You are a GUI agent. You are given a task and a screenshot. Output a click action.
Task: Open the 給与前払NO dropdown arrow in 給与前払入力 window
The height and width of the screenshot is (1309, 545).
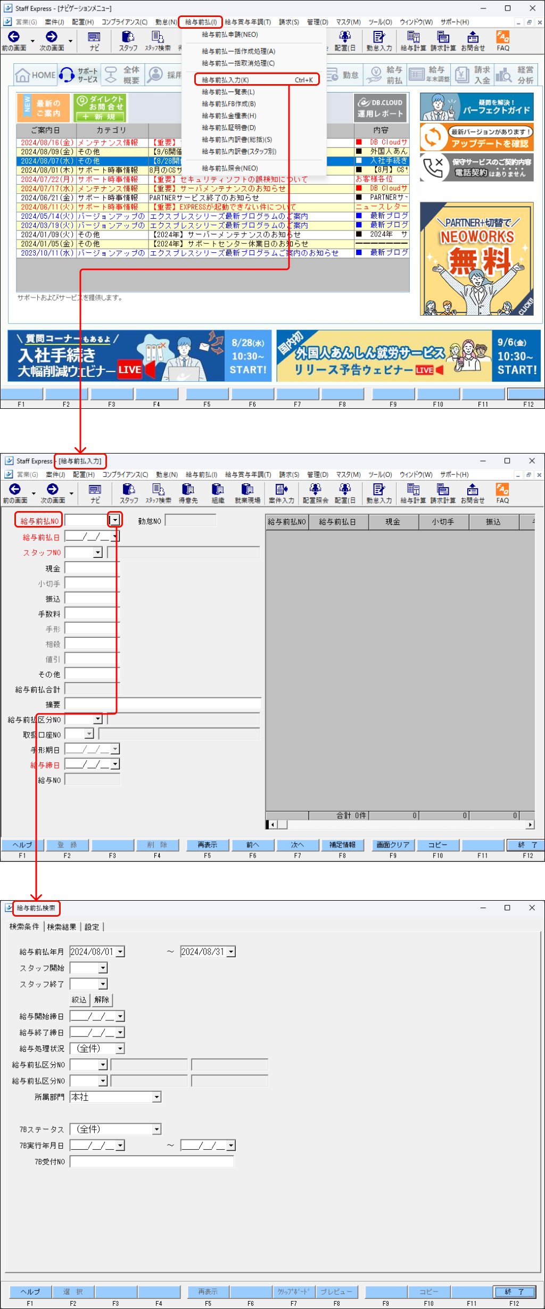point(114,520)
